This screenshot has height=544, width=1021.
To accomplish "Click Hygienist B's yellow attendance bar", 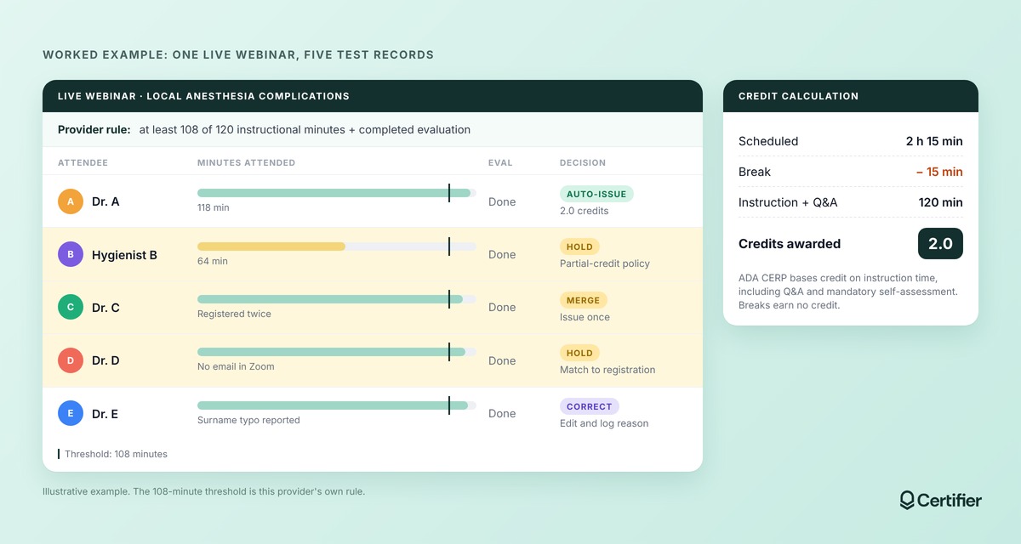I will tap(271, 246).
